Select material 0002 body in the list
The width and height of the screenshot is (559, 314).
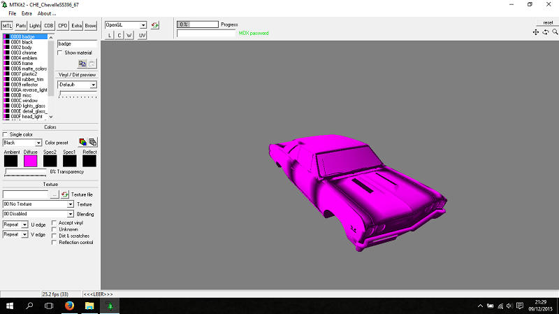(x=25, y=47)
